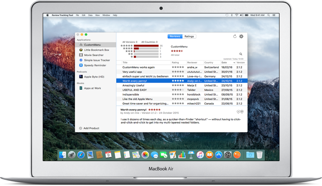The width and height of the screenshot is (322, 186).
Task: Open the File menu
Action: click(x=78, y=15)
